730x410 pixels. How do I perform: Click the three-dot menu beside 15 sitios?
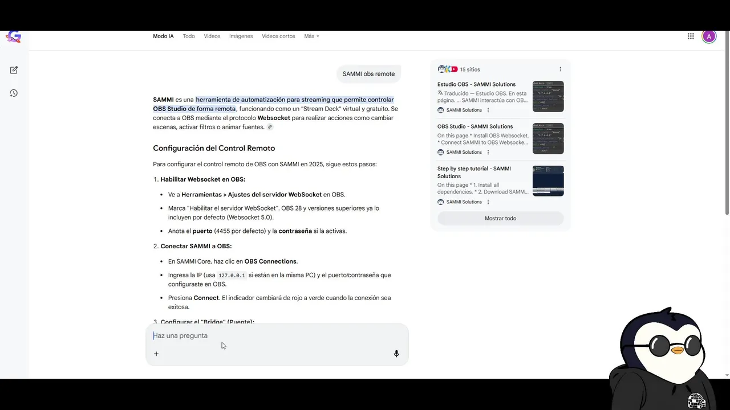[x=560, y=69]
